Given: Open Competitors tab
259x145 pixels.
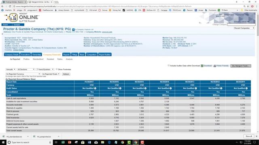Looking at the screenshot, I should (92, 55).
